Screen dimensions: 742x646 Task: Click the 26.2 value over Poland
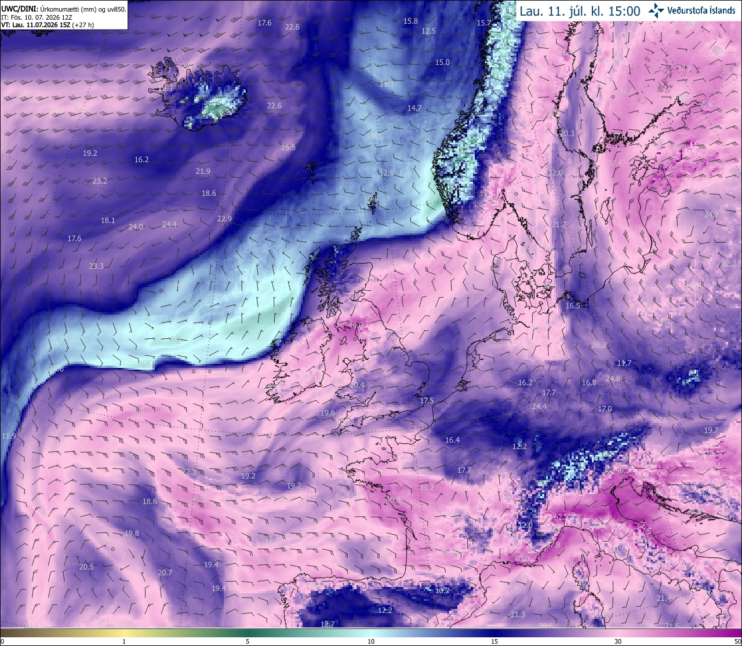click(x=599, y=345)
